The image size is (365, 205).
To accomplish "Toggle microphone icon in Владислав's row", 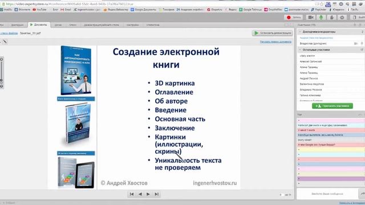I will click(x=362, y=43).
